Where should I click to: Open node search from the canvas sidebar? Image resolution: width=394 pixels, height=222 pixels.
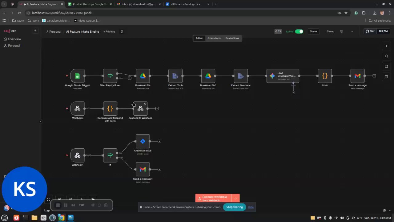coord(386,56)
